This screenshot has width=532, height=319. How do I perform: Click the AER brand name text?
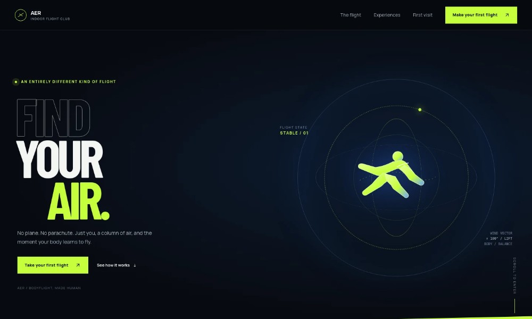click(36, 13)
